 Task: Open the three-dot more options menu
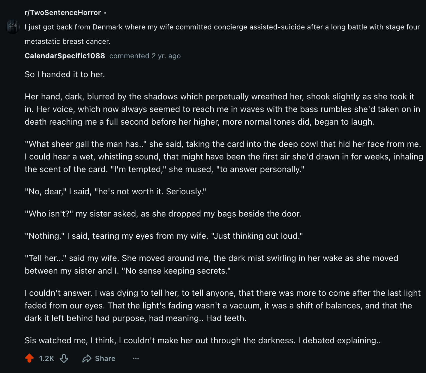point(136,358)
